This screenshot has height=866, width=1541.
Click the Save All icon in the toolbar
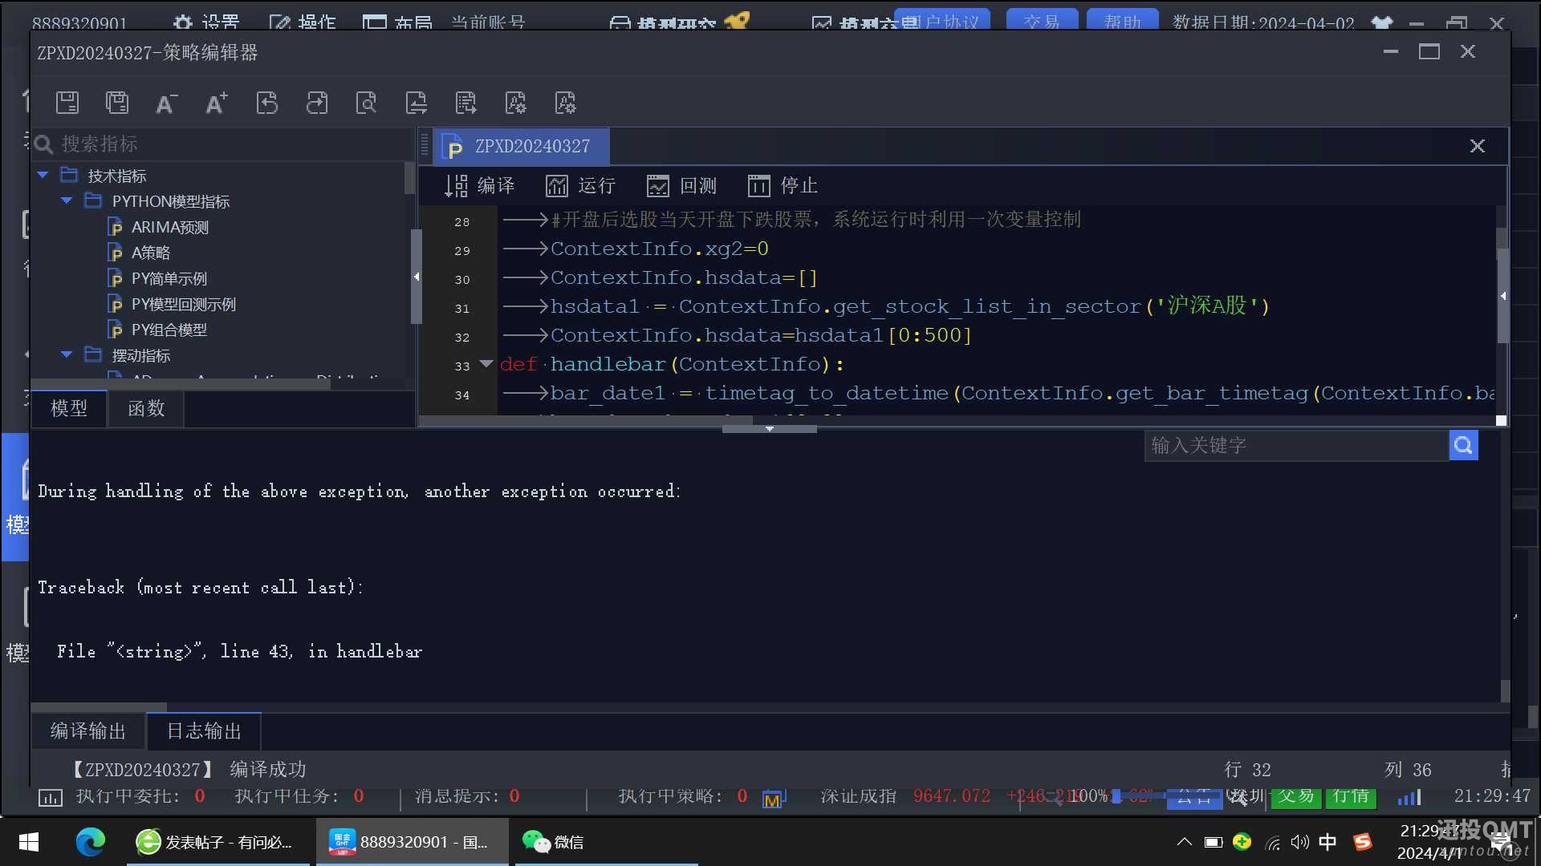(117, 103)
